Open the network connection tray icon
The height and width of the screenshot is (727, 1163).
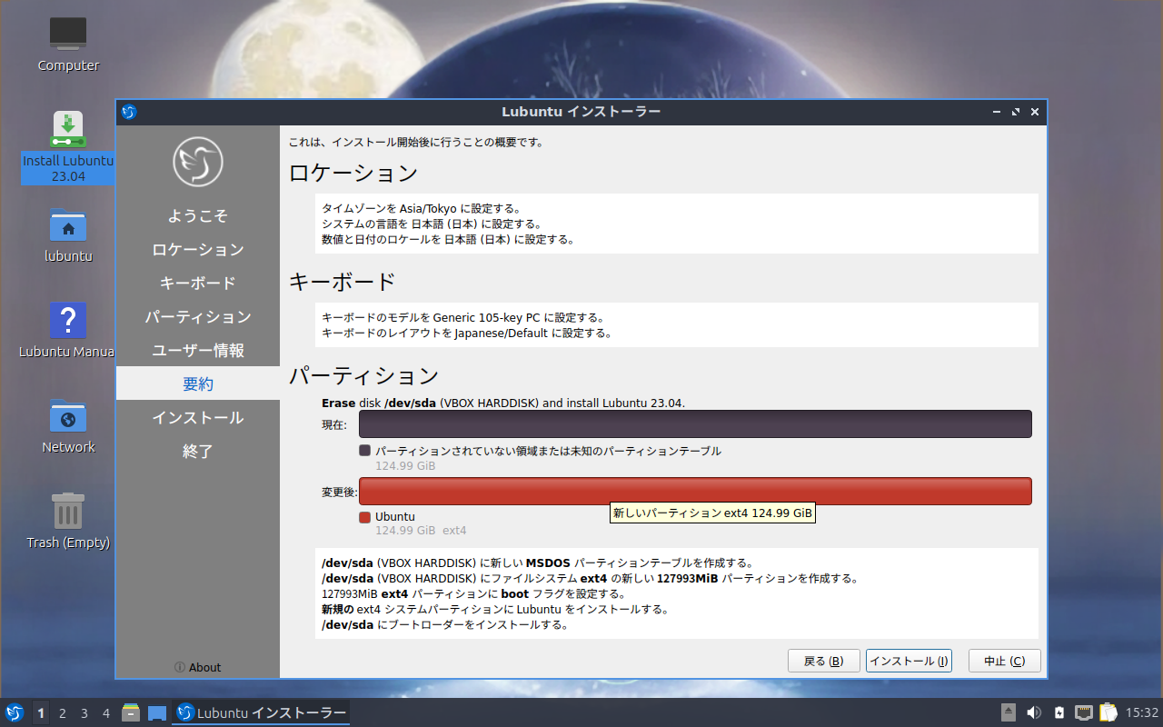[x=1084, y=712]
